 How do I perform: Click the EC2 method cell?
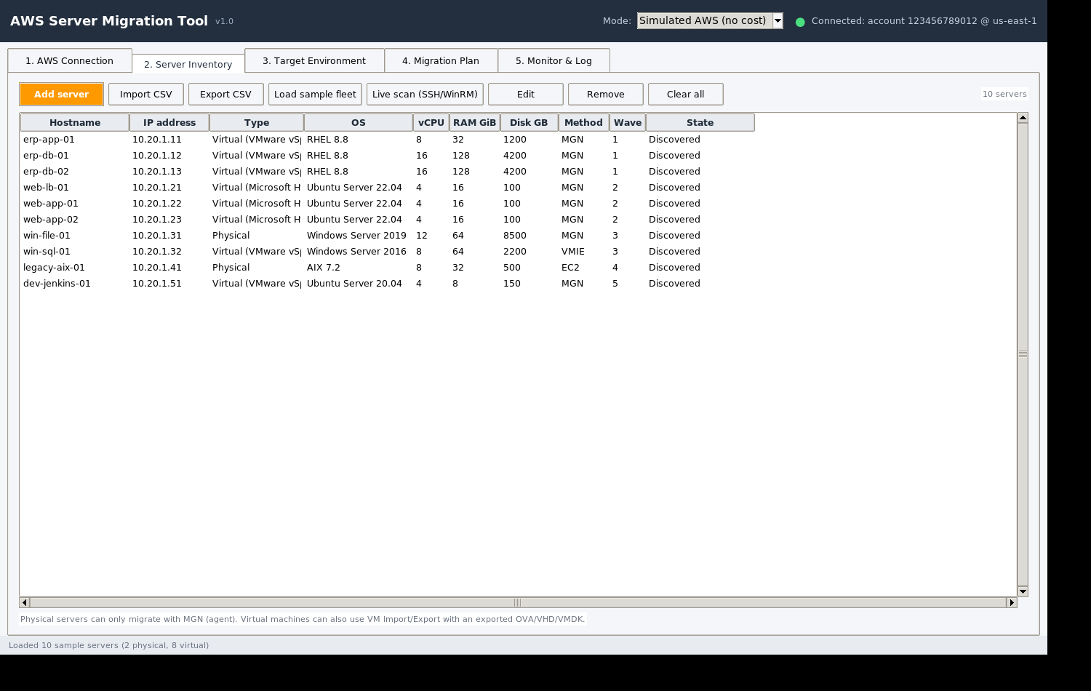pos(570,267)
